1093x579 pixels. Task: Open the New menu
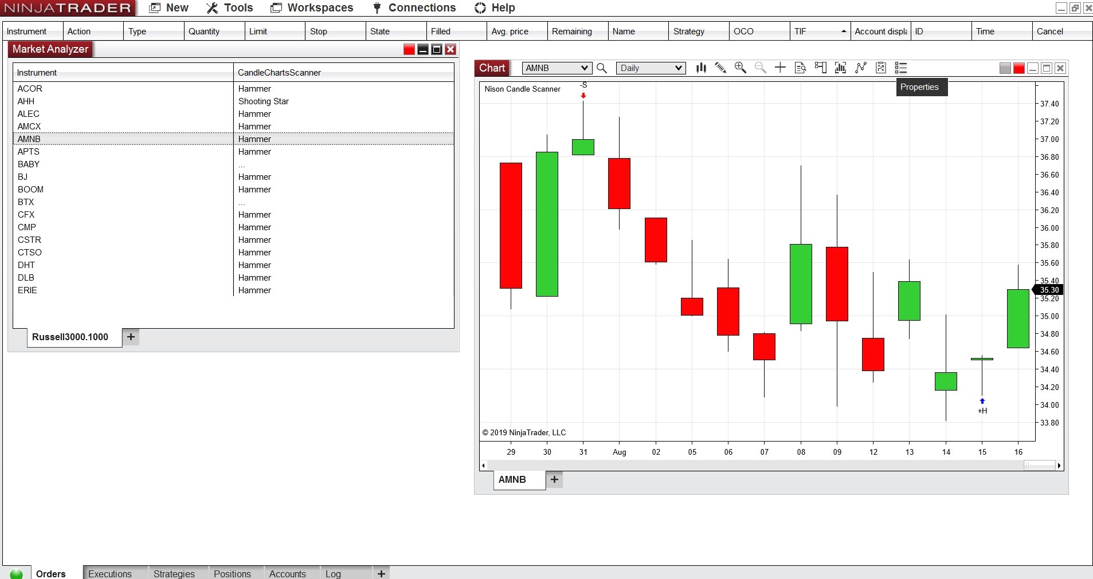click(x=177, y=8)
